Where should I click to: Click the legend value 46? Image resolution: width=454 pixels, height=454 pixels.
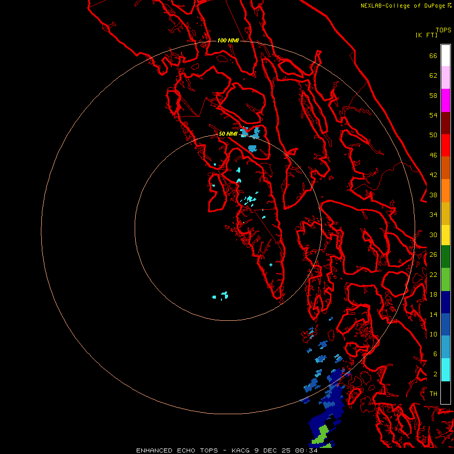(433, 155)
